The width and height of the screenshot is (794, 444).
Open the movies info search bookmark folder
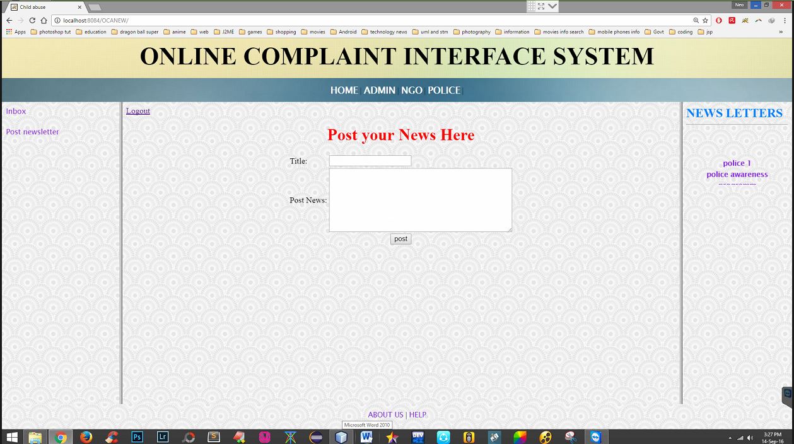(559, 32)
